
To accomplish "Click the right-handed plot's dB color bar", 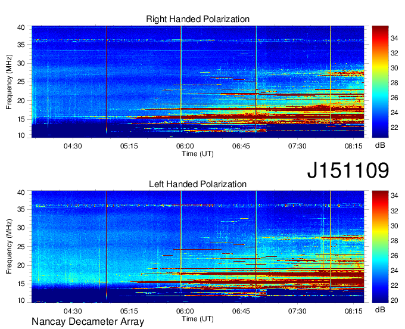I will pos(380,82).
